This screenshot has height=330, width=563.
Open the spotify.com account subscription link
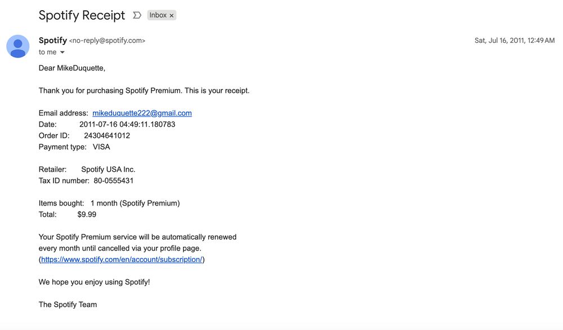[122, 260]
